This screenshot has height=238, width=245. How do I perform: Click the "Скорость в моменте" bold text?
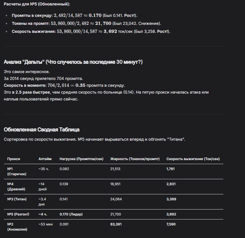25,85
